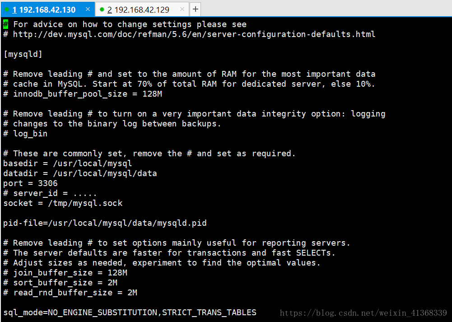Viewport: 452px width, 322px height.
Task: Close the 192.168.42.130 tab
Action: pyautogui.click(x=88, y=9)
